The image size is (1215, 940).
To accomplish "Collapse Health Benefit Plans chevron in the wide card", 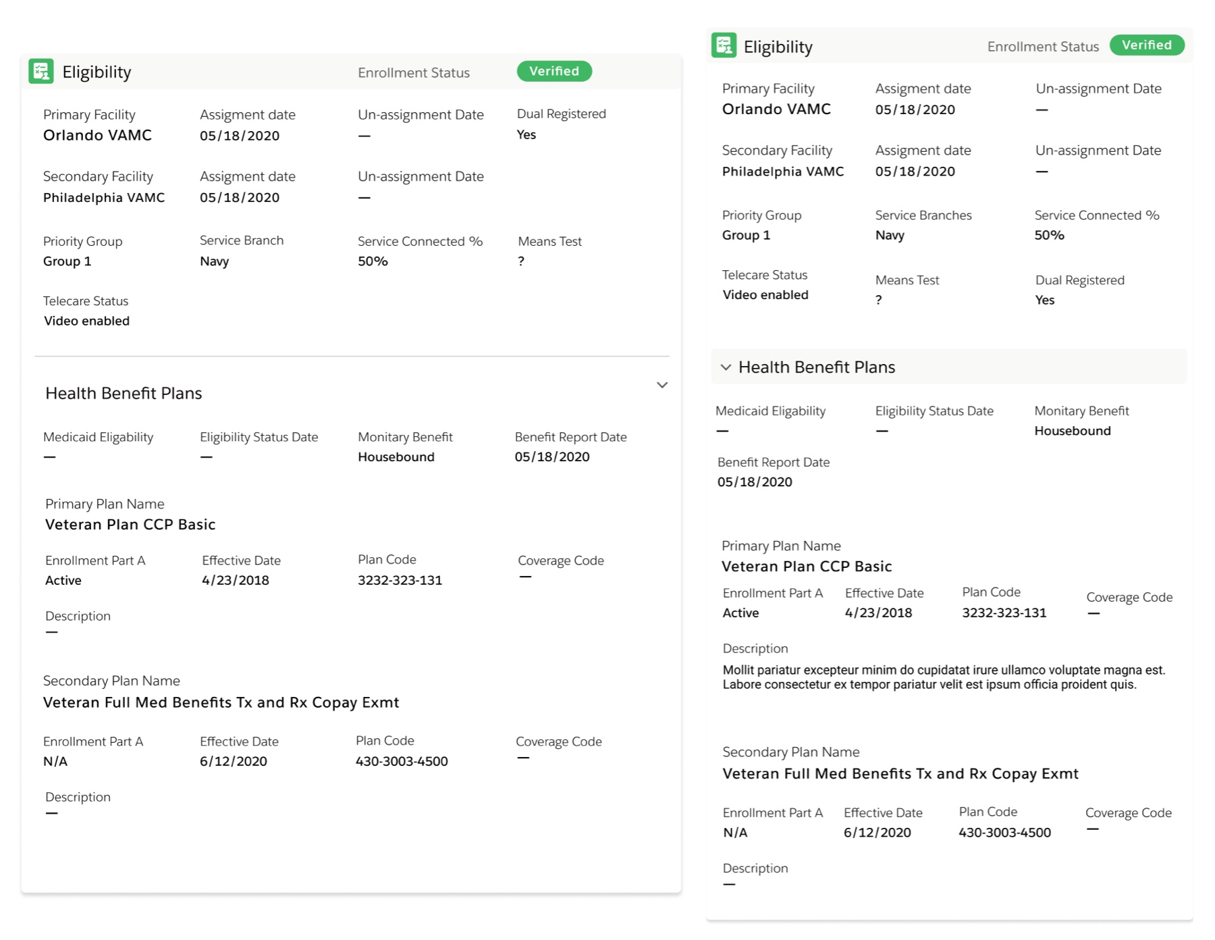I will coord(662,385).
